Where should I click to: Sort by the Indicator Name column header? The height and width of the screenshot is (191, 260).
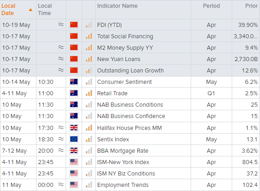pos(117,6)
